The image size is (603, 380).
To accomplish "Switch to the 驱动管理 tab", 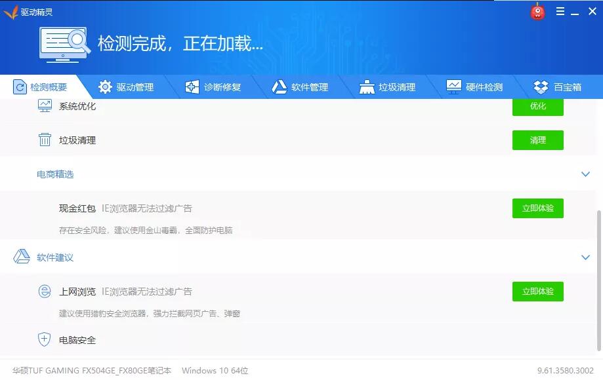I will (x=125, y=87).
